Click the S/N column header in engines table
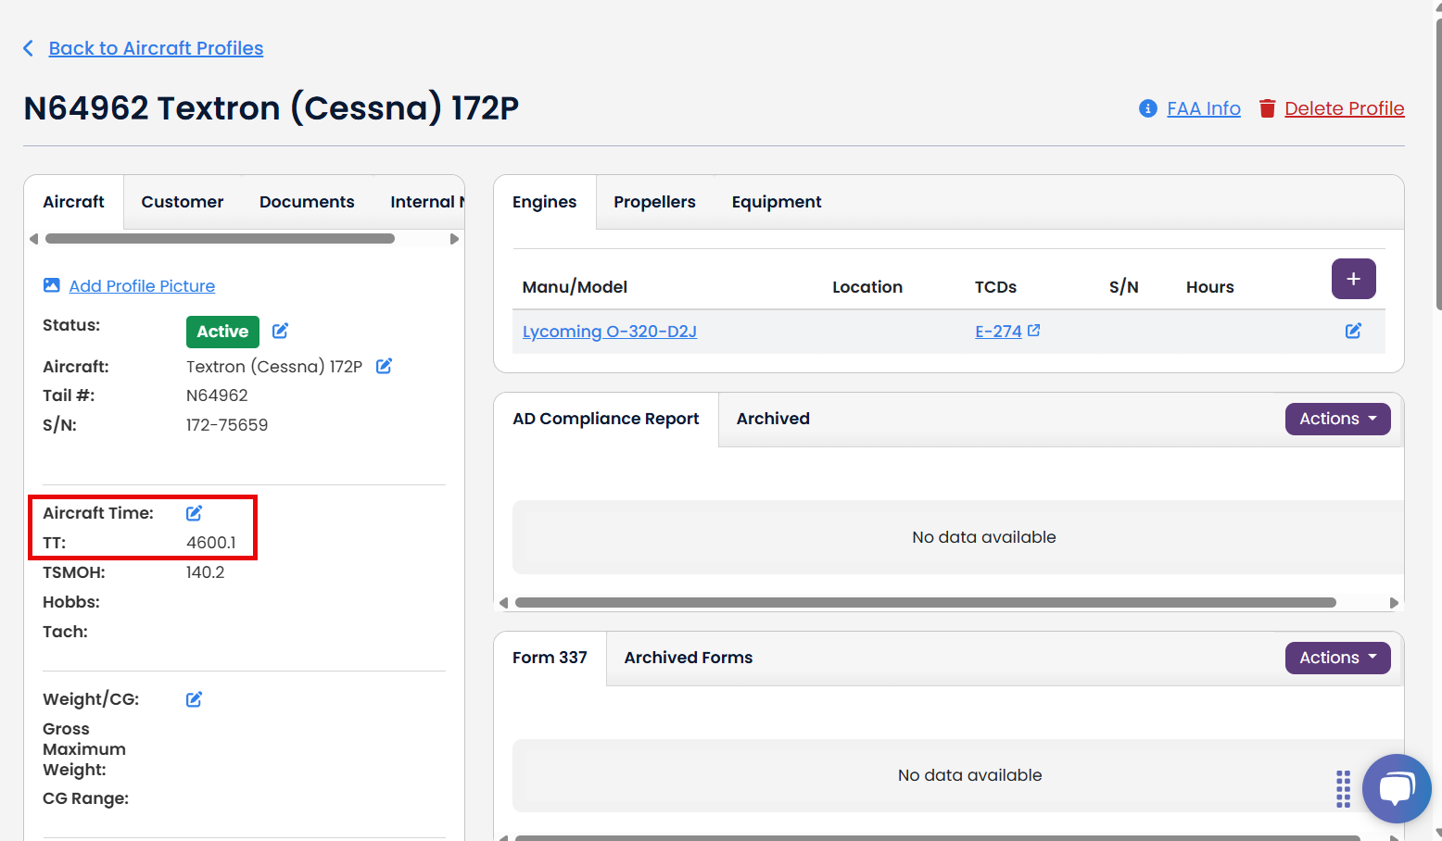Image resolution: width=1442 pixels, height=841 pixels. (x=1124, y=287)
